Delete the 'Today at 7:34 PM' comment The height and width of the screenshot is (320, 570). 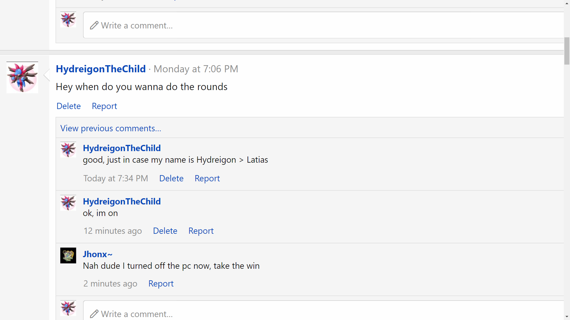(171, 178)
